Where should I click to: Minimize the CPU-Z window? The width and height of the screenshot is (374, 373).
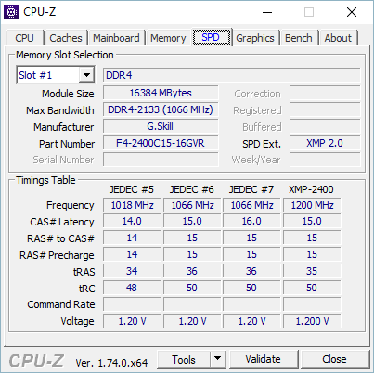click(x=267, y=13)
